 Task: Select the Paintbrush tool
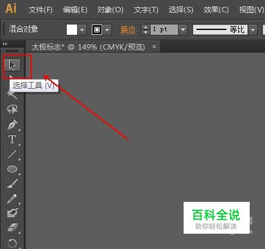click(x=12, y=184)
